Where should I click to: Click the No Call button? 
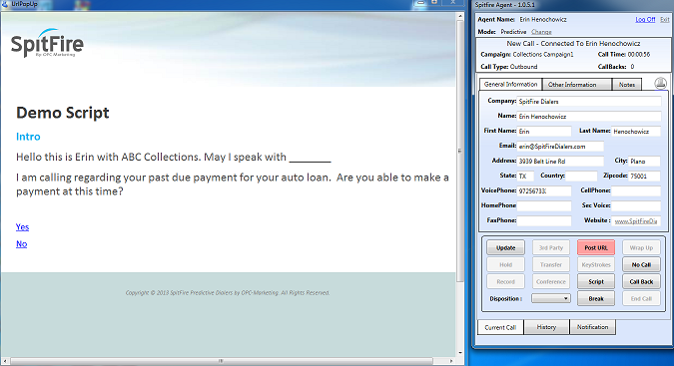click(x=641, y=264)
